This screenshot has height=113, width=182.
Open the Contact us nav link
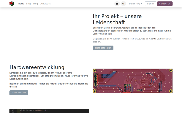pyautogui.click(x=45, y=4)
